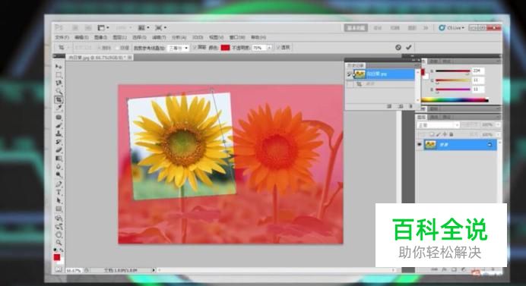Viewport: 526px width, 286px height.
Task: Open the crop guide overlay dropdown
Action: tap(179, 48)
